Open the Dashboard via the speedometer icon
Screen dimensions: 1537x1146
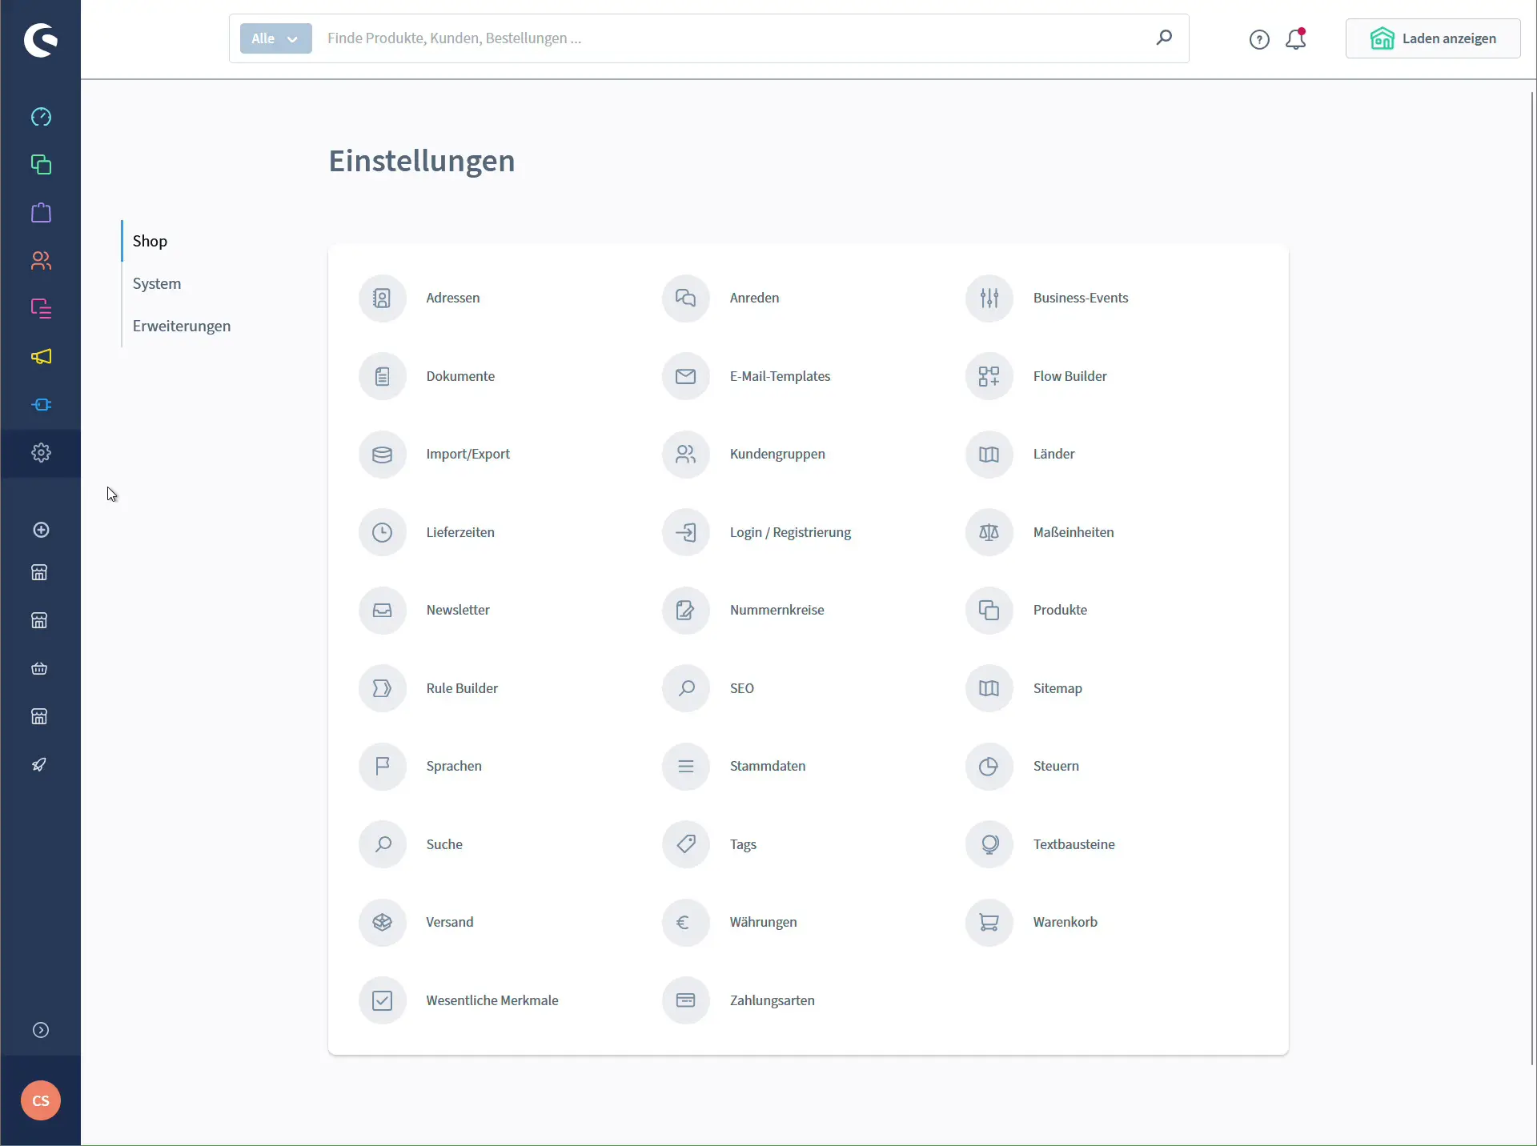click(x=41, y=117)
